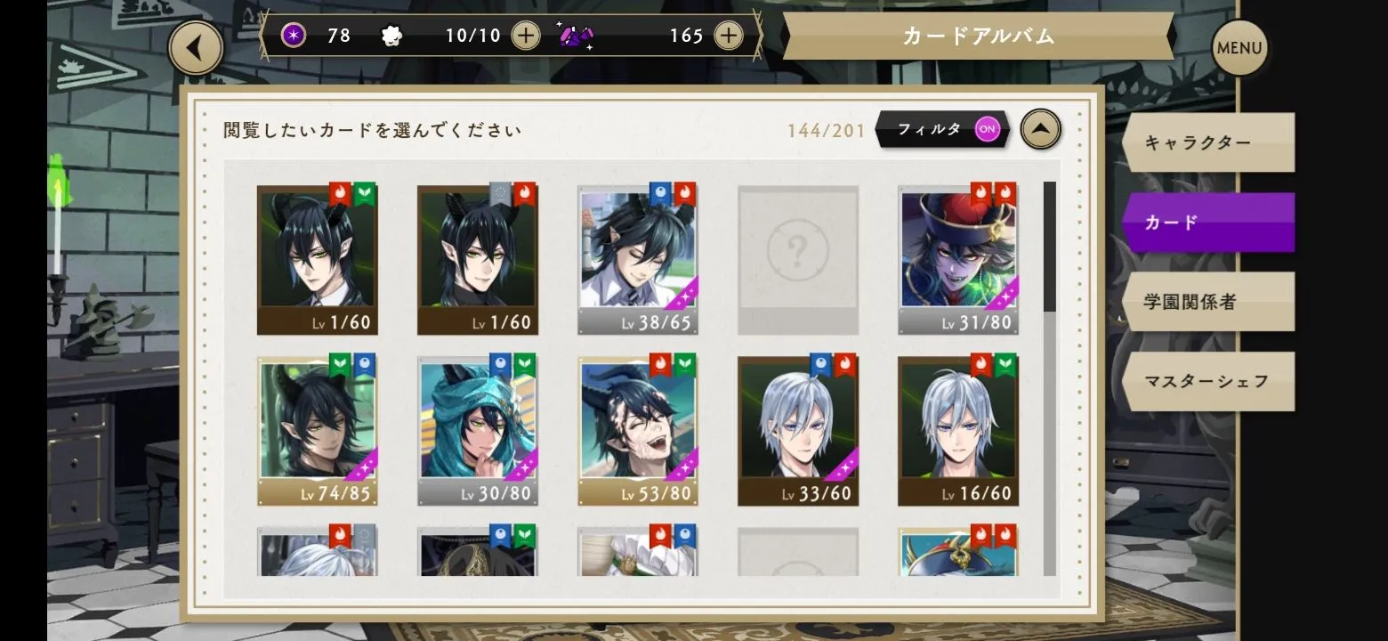This screenshot has width=1388, height=641.
Task: Add gems with plus next to 165
Action: pos(728,36)
